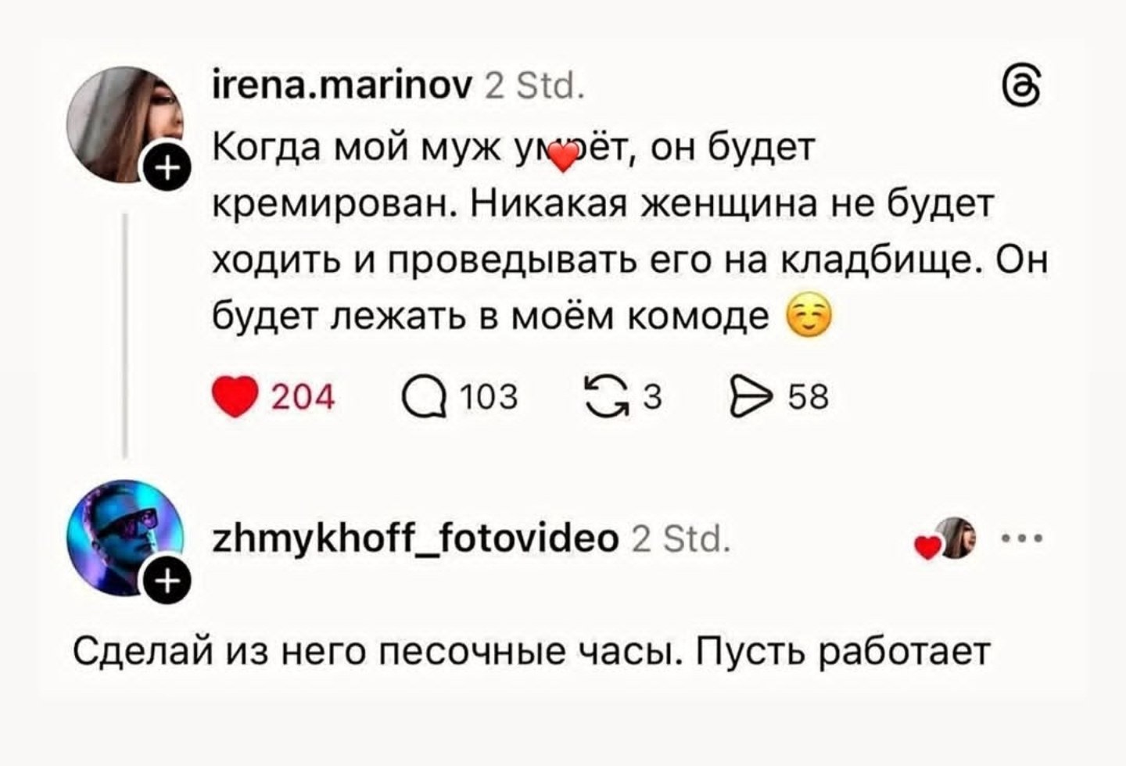Viewport: 1126px width, 766px height.
Task: Click the small liked-by-author avatar on reply
Action: pos(957,538)
